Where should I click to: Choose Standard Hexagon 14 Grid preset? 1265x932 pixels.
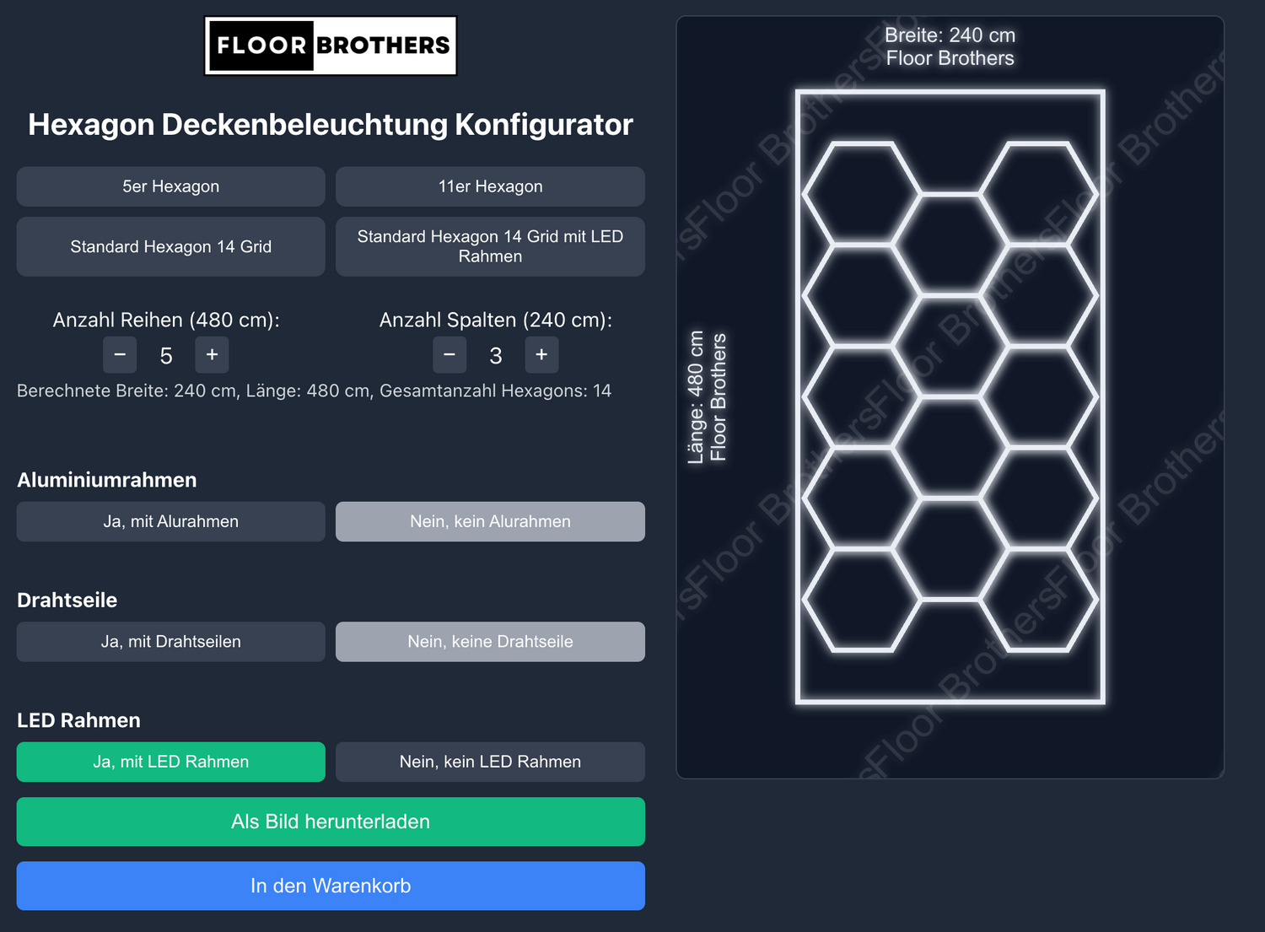(x=170, y=246)
